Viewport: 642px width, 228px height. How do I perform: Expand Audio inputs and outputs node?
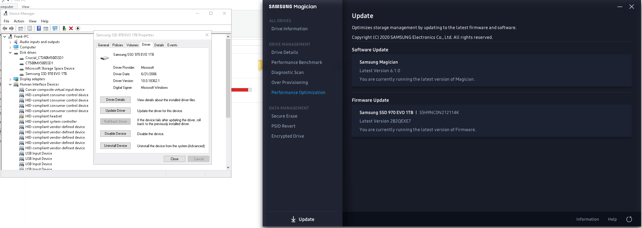pos(10,42)
